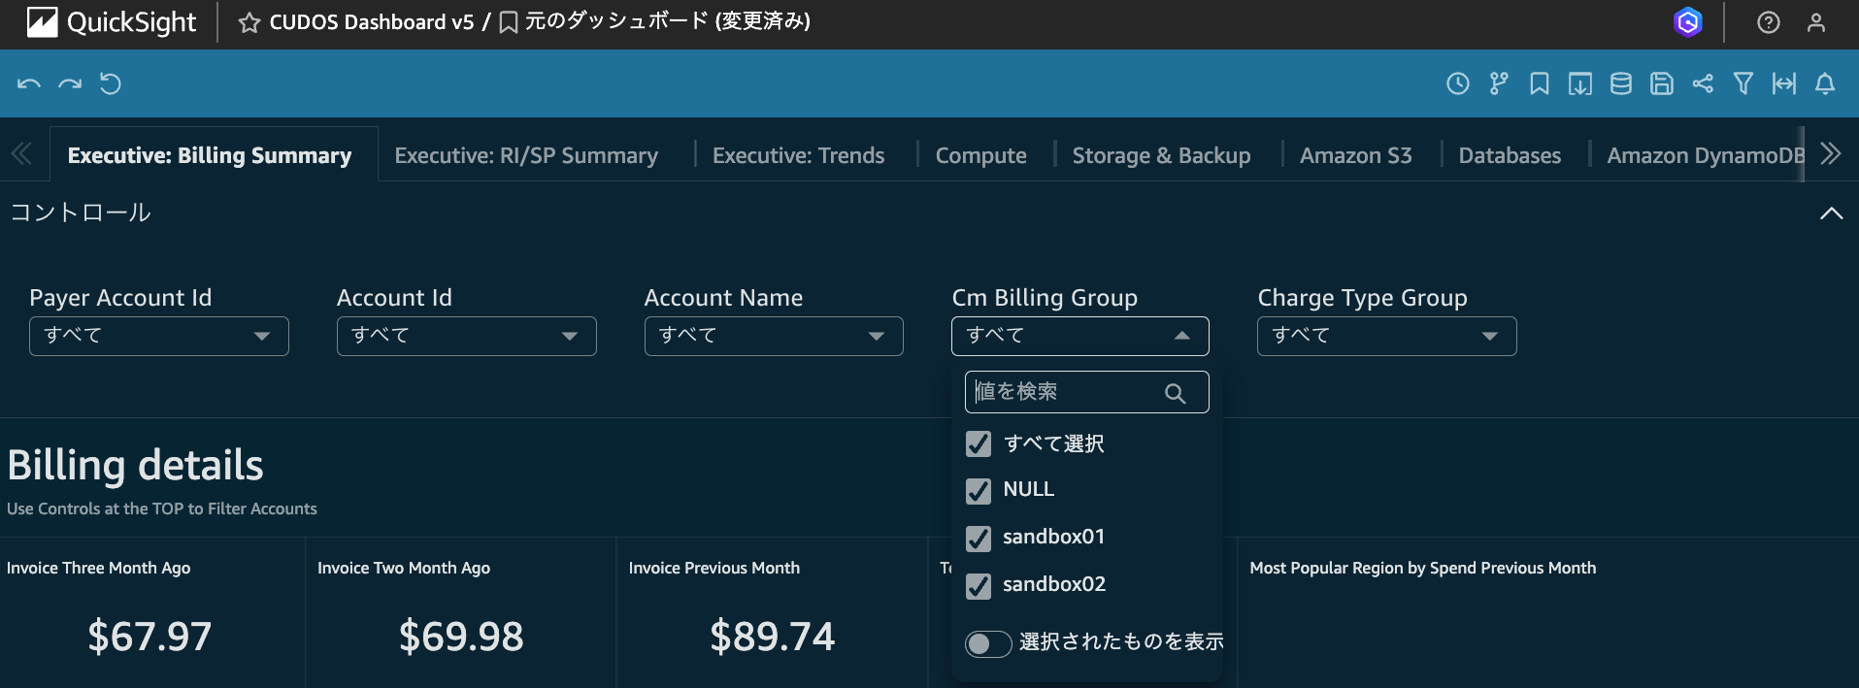The width and height of the screenshot is (1859, 688).
Task: Click the save floppy disk icon
Action: (x=1662, y=83)
